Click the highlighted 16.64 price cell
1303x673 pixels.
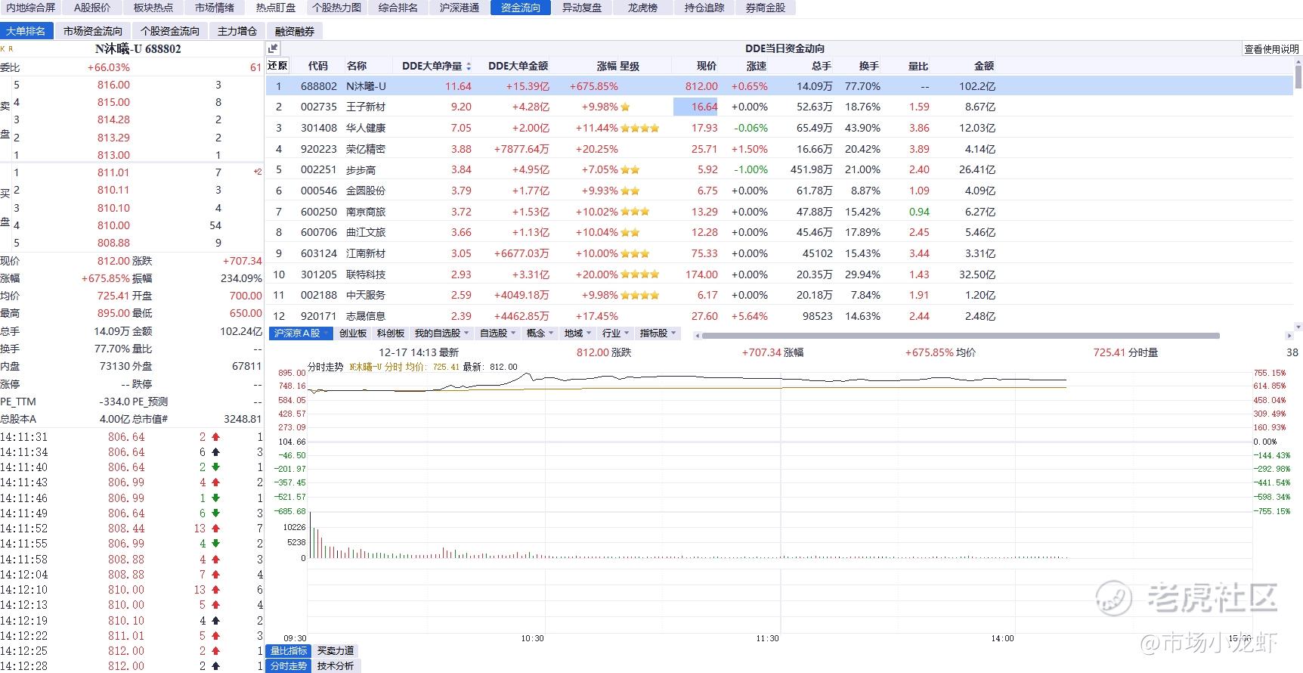tap(695, 107)
